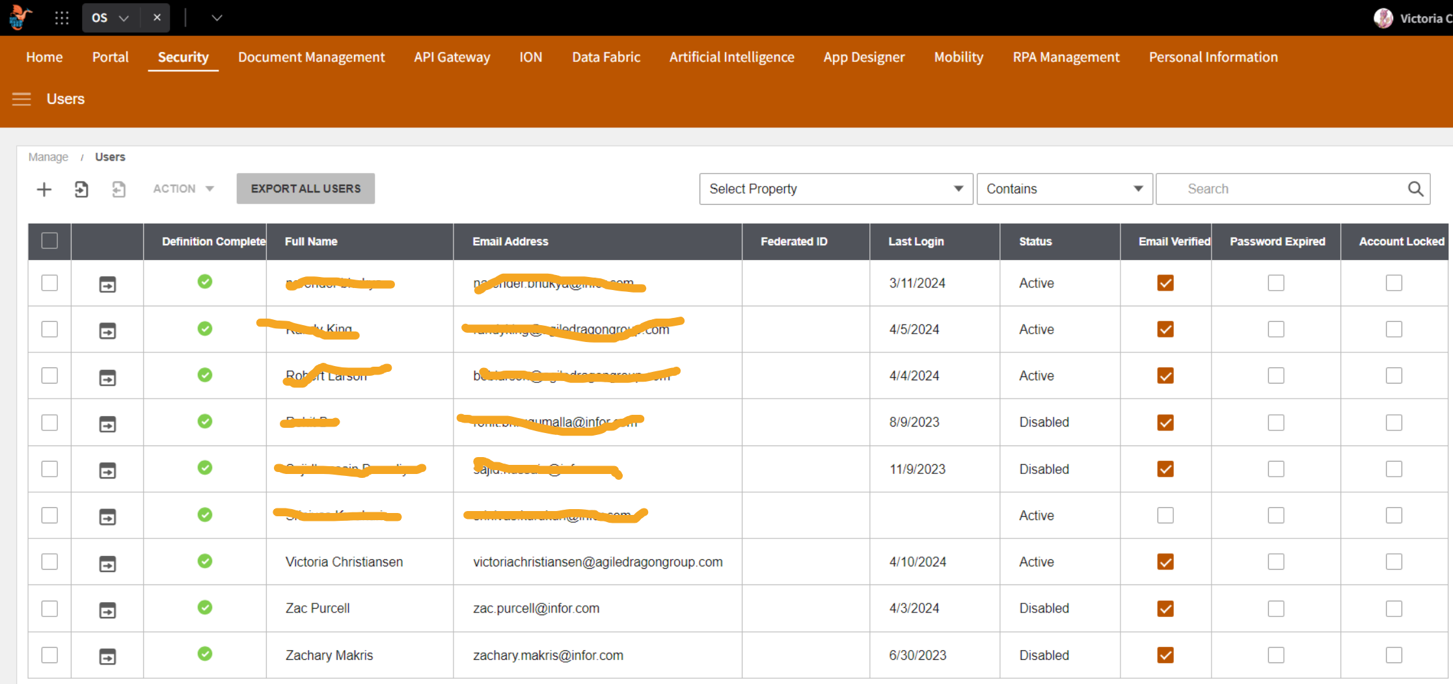Screen dimensions: 1453x684
Task: Click the name Victoria Christiansen
Action: [x=344, y=562]
